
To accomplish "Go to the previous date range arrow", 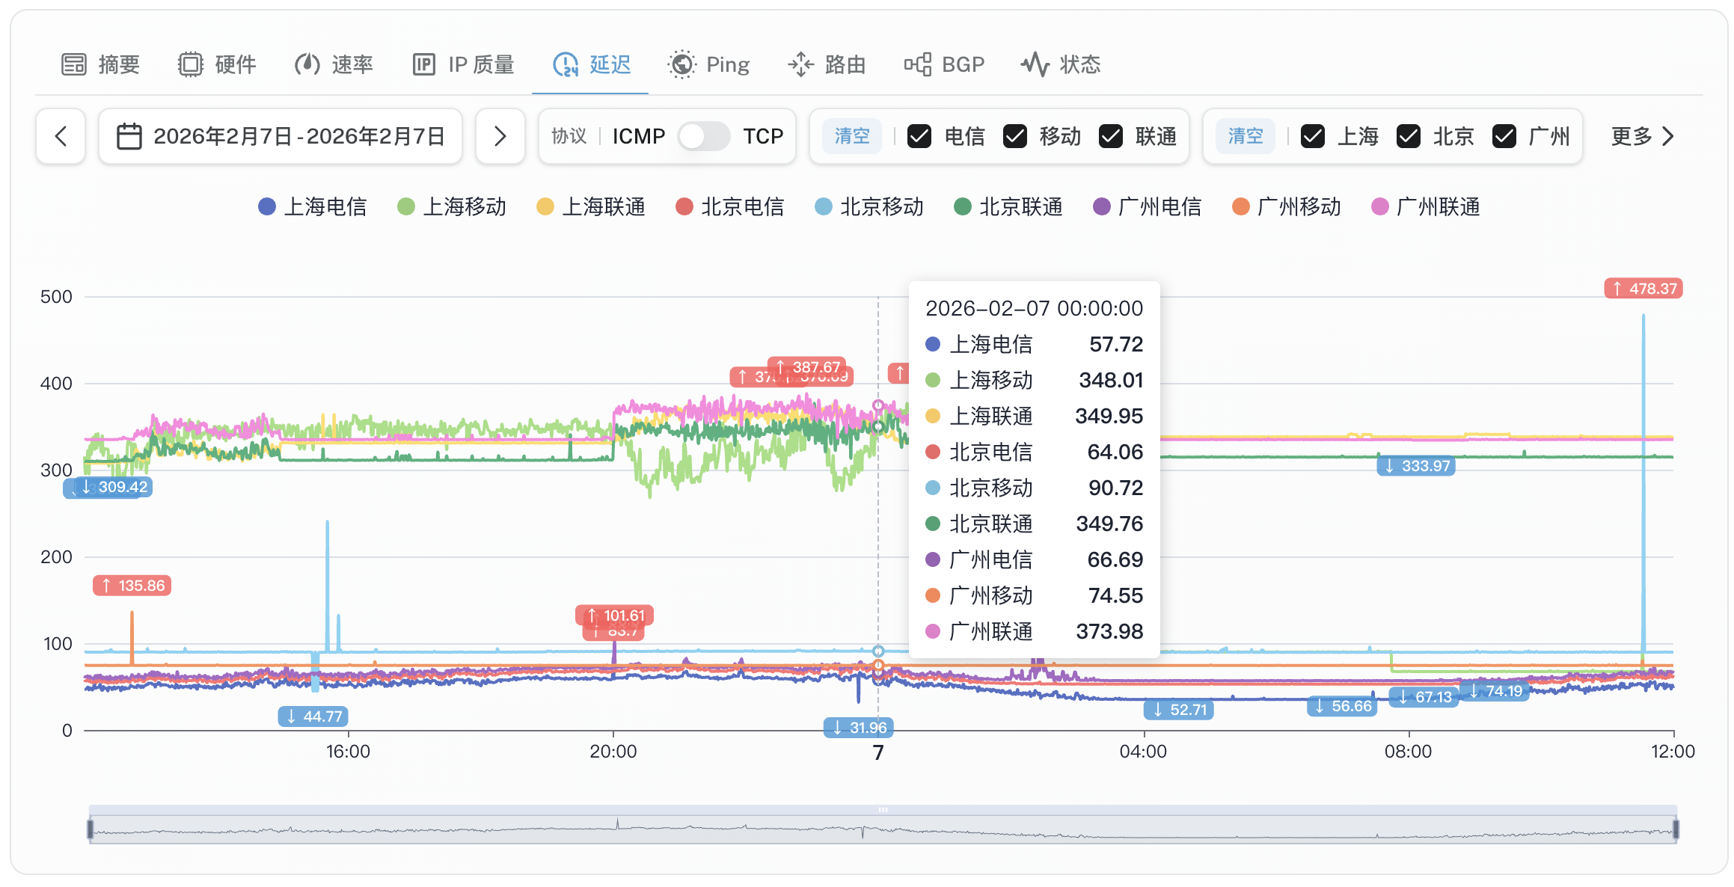I will coord(61,136).
